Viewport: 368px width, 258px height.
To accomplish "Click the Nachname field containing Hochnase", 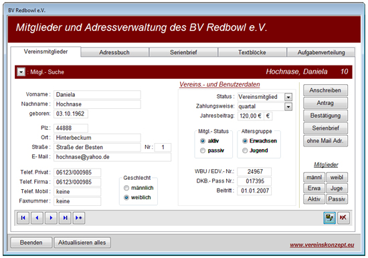I will (x=97, y=104).
